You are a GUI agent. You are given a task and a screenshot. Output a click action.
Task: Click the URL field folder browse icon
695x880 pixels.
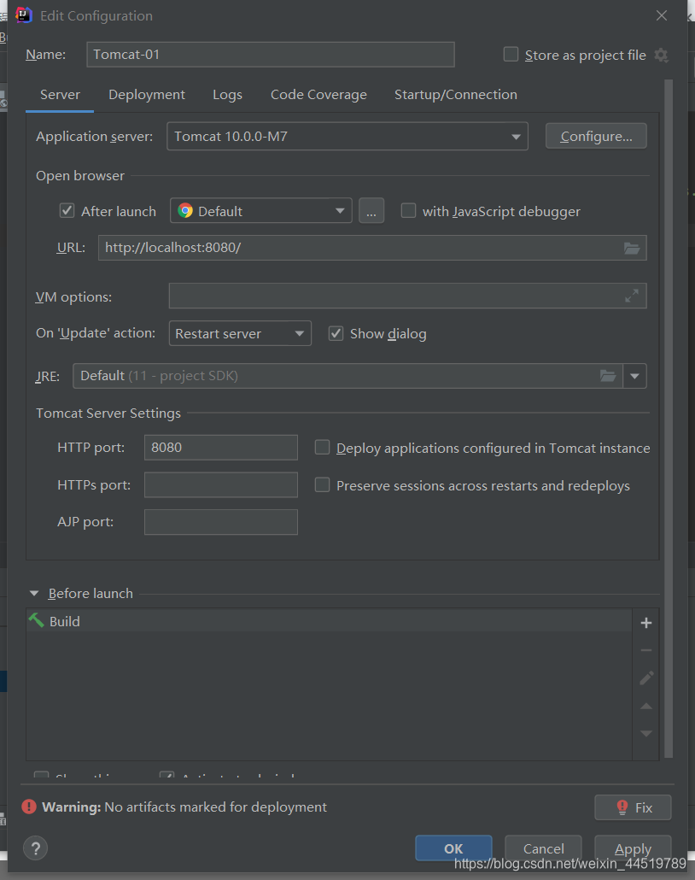tap(632, 248)
